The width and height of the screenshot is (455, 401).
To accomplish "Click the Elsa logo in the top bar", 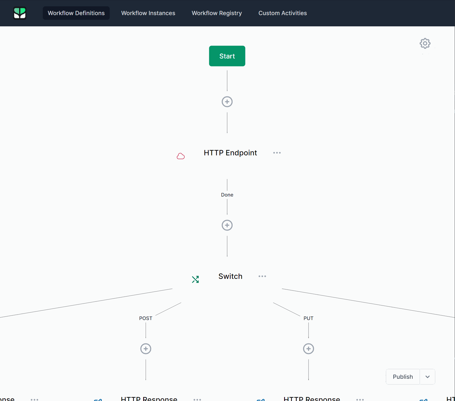I will tap(19, 13).
